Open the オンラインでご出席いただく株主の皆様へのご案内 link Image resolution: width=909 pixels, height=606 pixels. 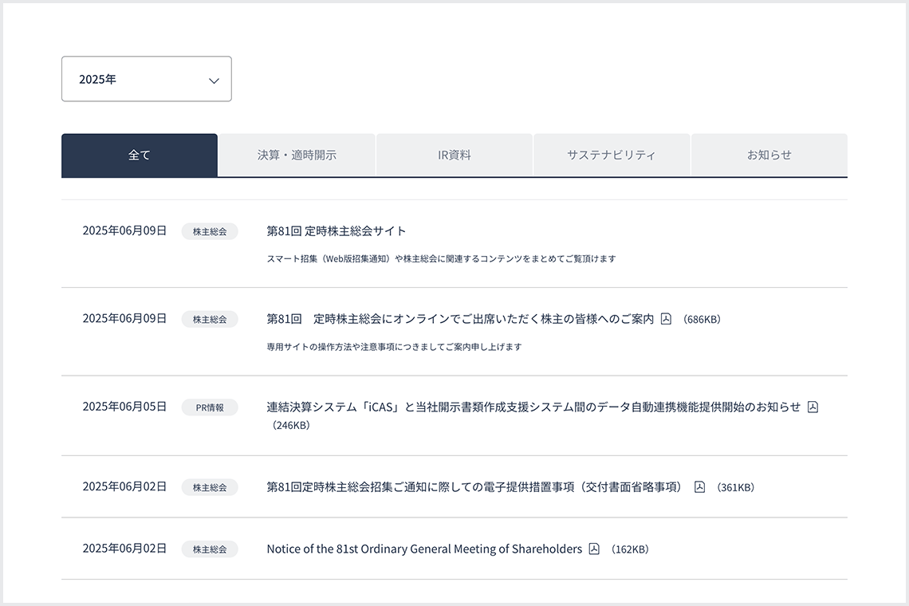460,319
